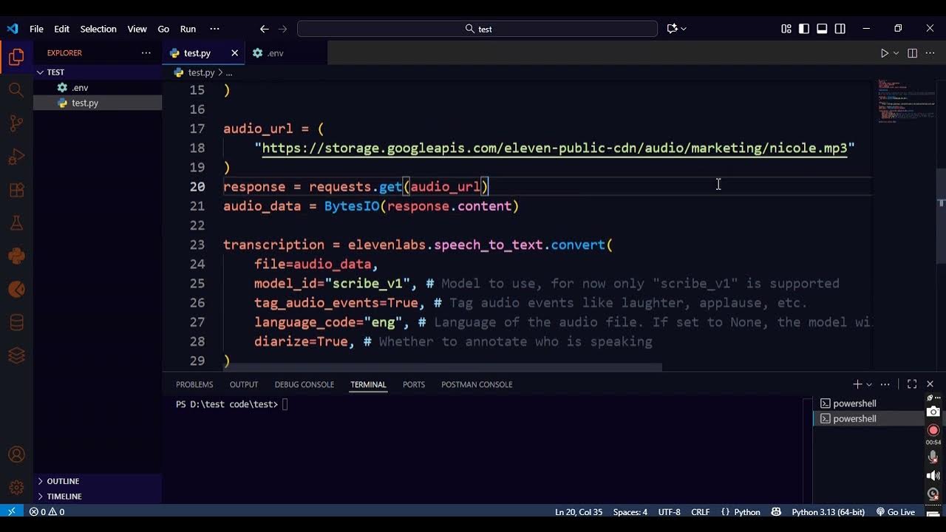946x532 pixels.
Task: Select the Python view in the activity bar
Action: (16, 256)
